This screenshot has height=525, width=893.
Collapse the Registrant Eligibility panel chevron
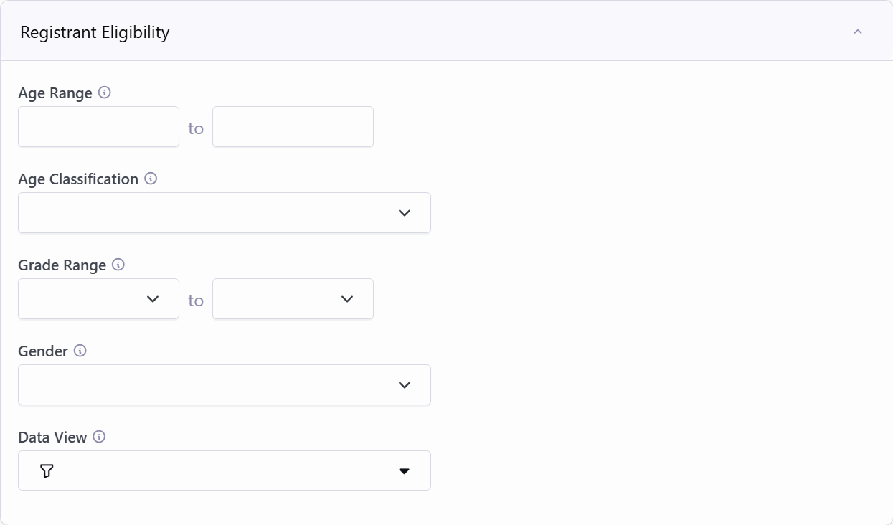(x=857, y=32)
